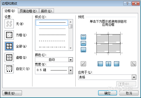Click the disabled 选项 button
The image size is (141, 98).
(126, 84)
